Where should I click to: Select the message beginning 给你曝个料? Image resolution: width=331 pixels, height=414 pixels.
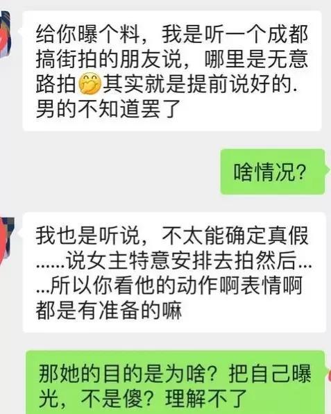pos(172,71)
